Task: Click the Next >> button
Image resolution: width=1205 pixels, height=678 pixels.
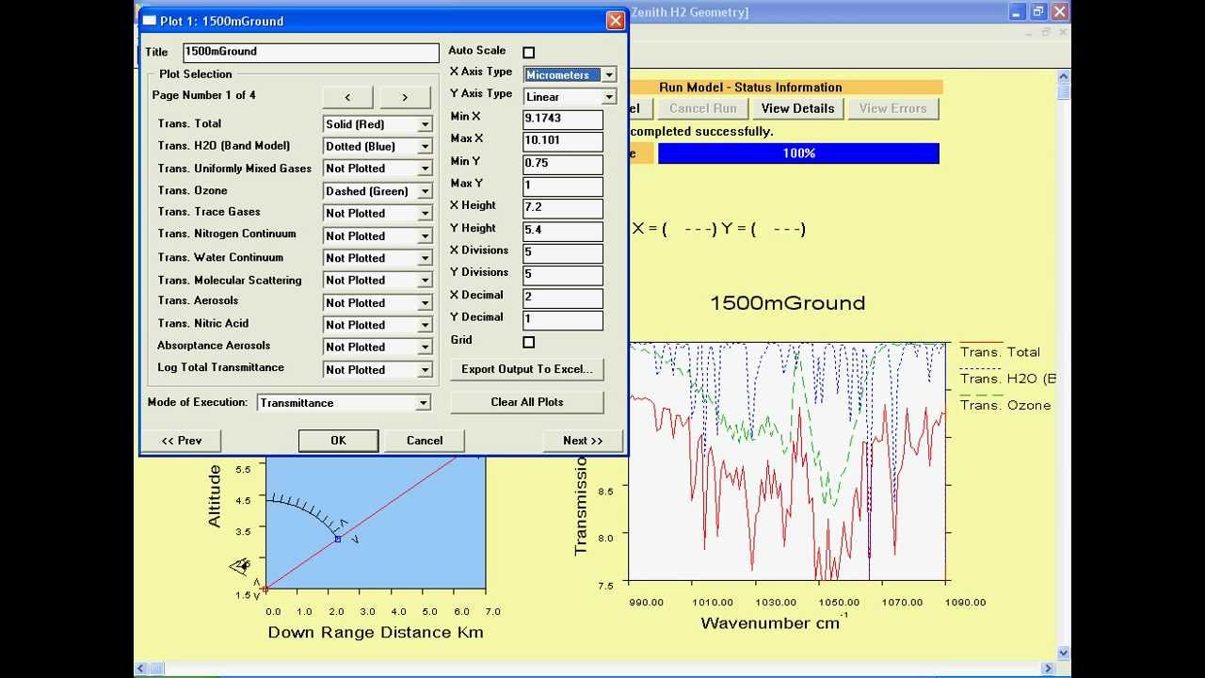Action: point(583,441)
